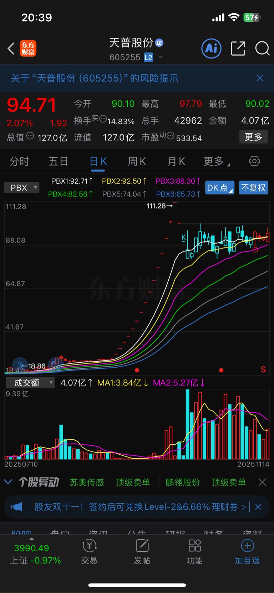This screenshot has height=593, width=274.
Task: Toggle the DK点 signal button
Action: [220, 188]
